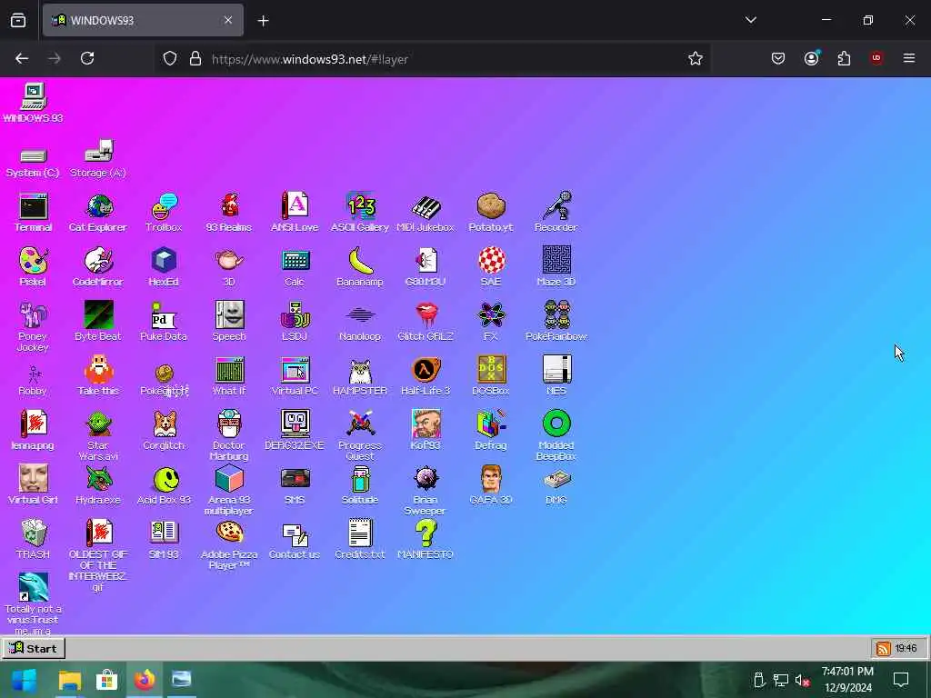
Task: Launch GAFA 3D icon
Action: click(491, 479)
